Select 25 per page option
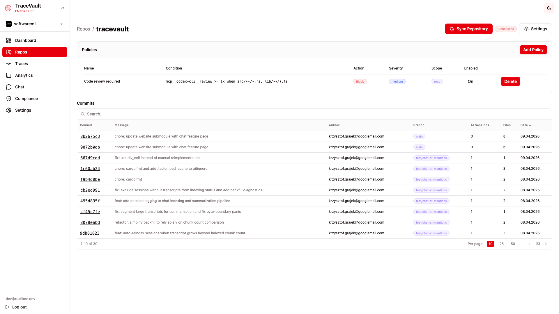The image size is (559, 314). (x=501, y=244)
